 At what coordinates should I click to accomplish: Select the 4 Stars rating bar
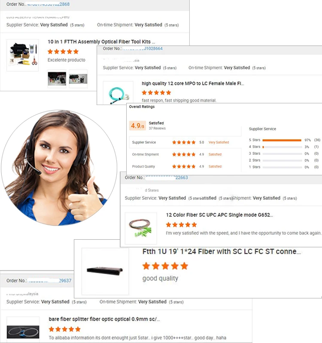coord(282,147)
